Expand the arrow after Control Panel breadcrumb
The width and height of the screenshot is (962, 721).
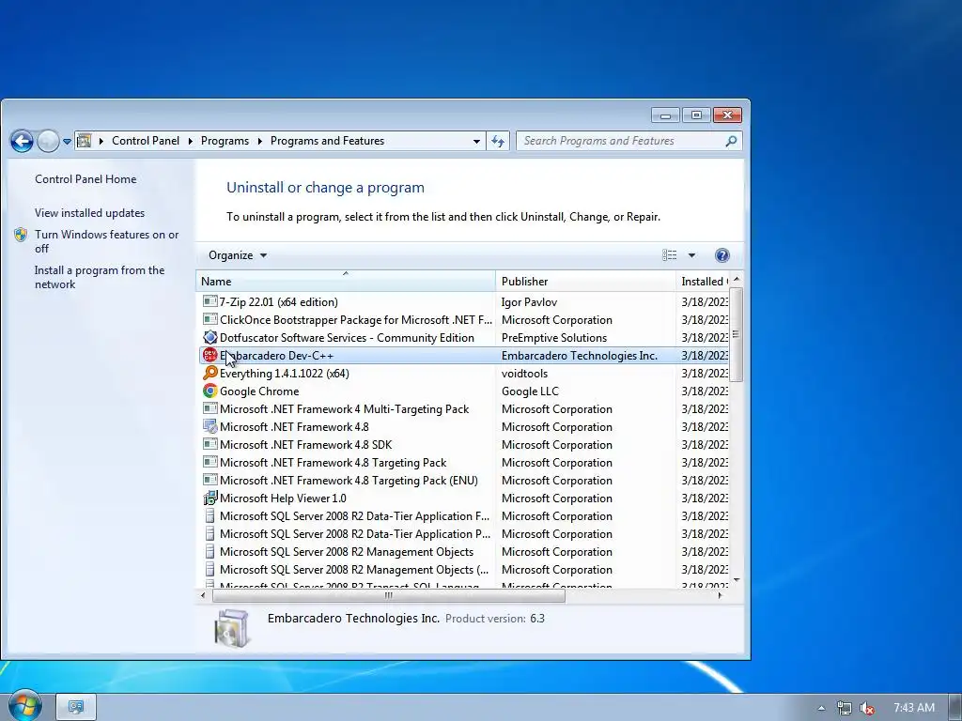(x=190, y=141)
